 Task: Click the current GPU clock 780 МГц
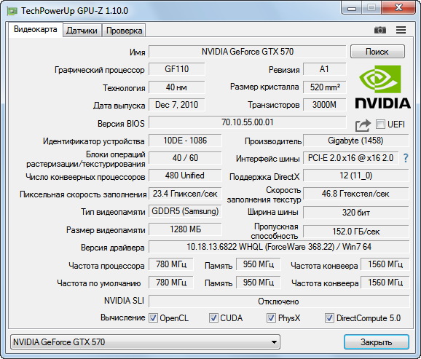tap(171, 264)
